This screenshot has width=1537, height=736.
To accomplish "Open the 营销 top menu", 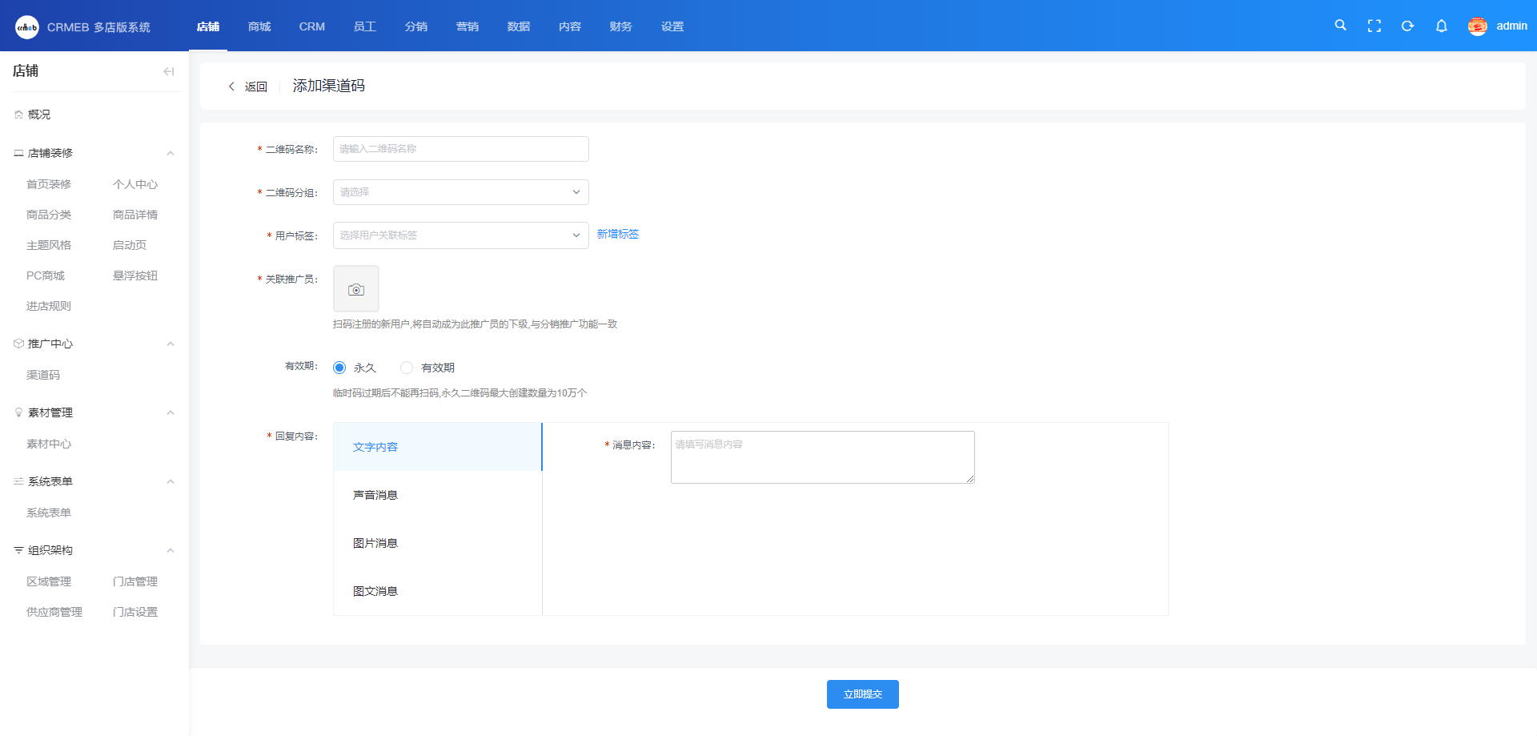I will click(x=467, y=26).
